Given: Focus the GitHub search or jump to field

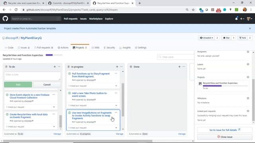Looking at the screenshot, I should point(36,19).
